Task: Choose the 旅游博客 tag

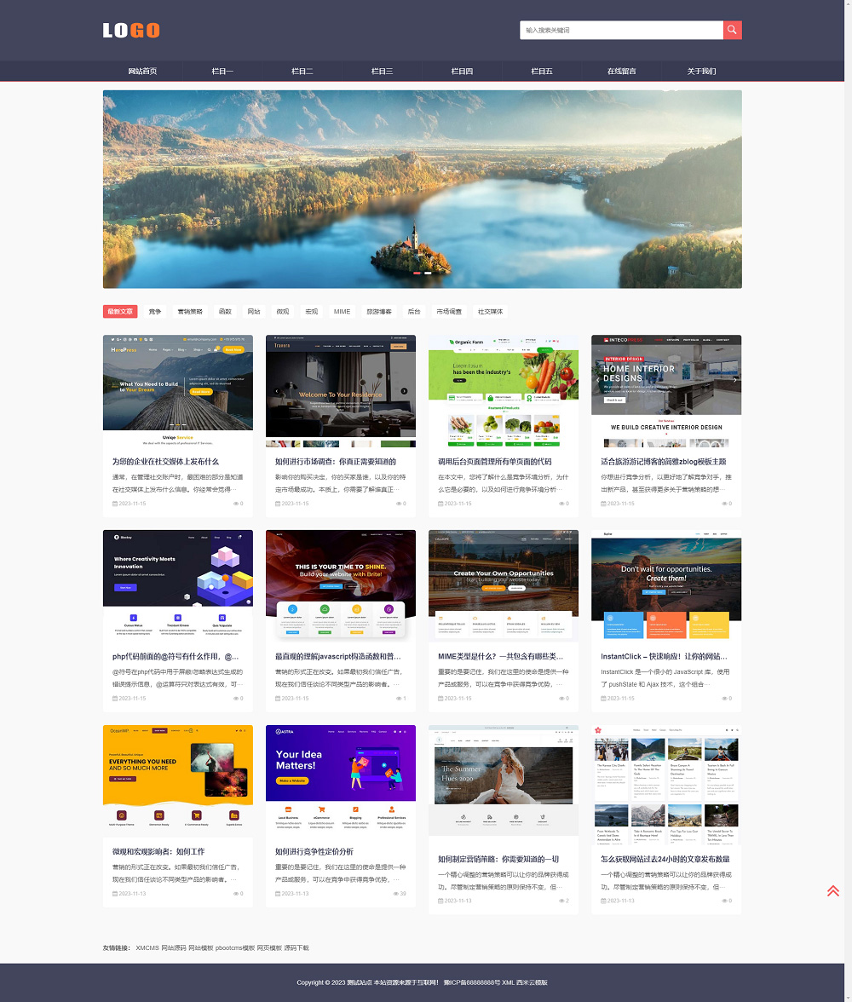Action: pos(379,312)
